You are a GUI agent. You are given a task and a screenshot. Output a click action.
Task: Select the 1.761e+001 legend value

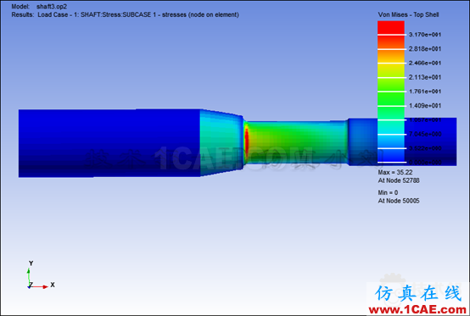pyautogui.click(x=425, y=91)
